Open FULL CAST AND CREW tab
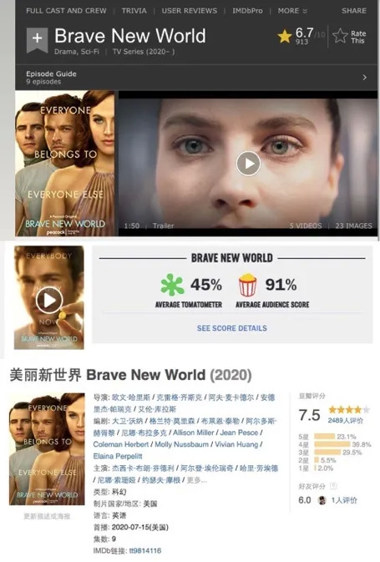 pos(66,11)
